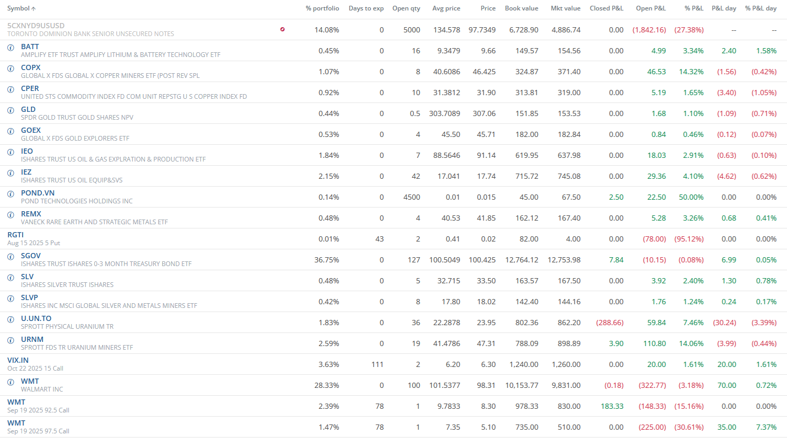Open REMX symbol link
Screen dimensions: 787x448
(x=31, y=214)
